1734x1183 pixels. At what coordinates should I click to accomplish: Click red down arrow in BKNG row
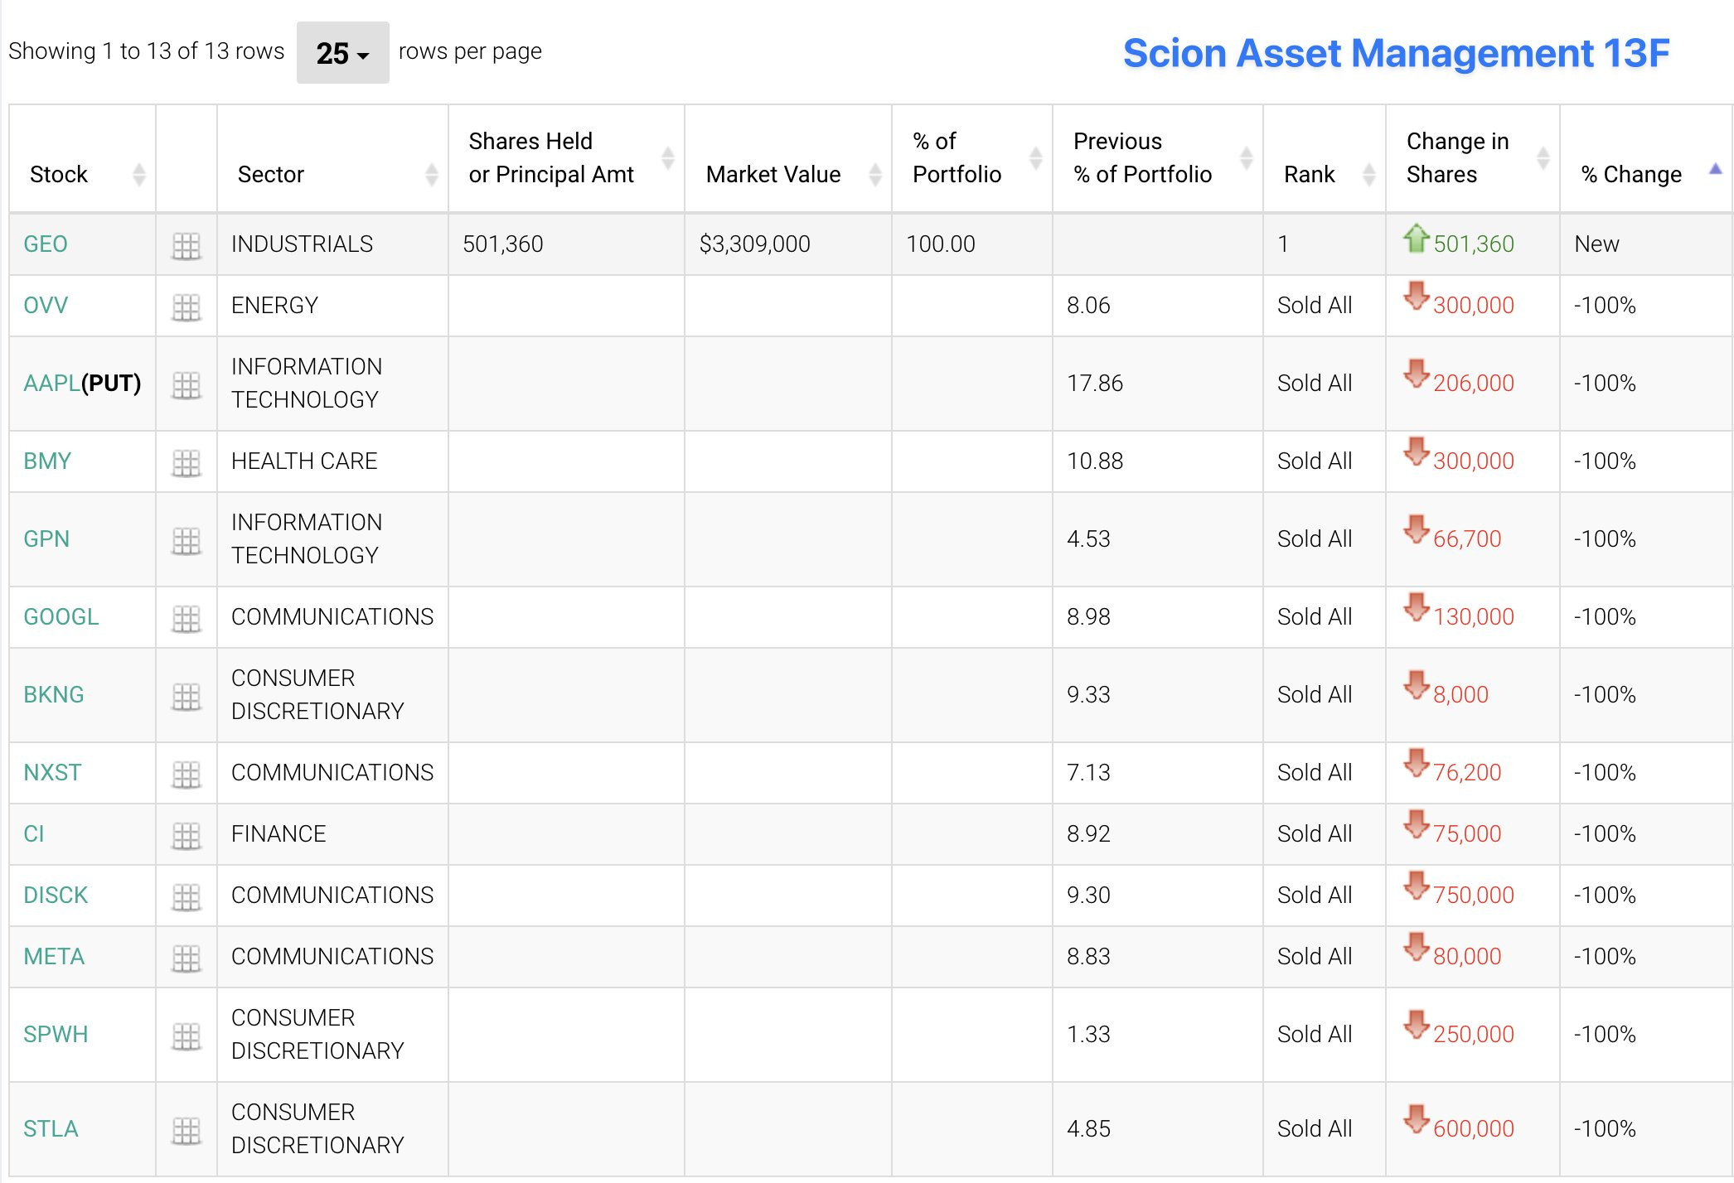pyautogui.click(x=1417, y=686)
